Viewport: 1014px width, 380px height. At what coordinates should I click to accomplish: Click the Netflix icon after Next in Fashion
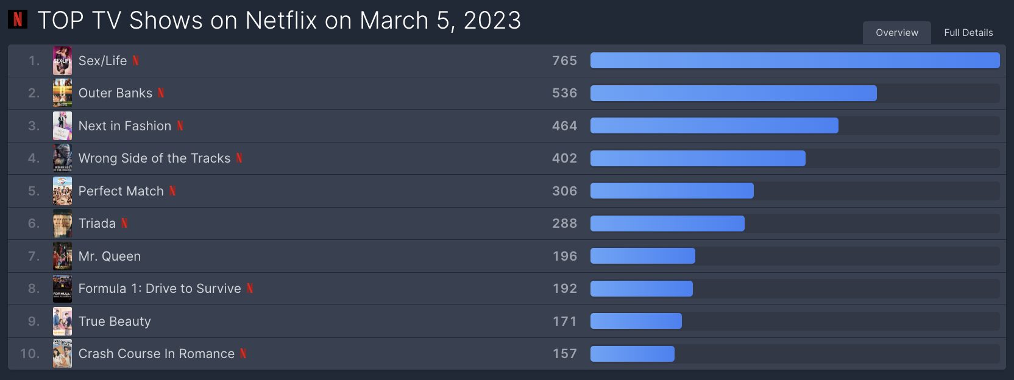click(180, 126)
